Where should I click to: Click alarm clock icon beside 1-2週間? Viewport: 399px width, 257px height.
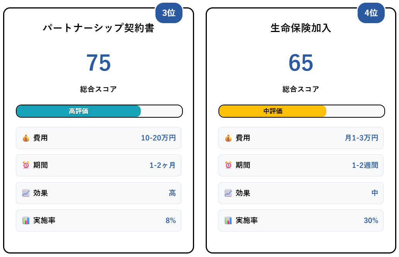228,165
